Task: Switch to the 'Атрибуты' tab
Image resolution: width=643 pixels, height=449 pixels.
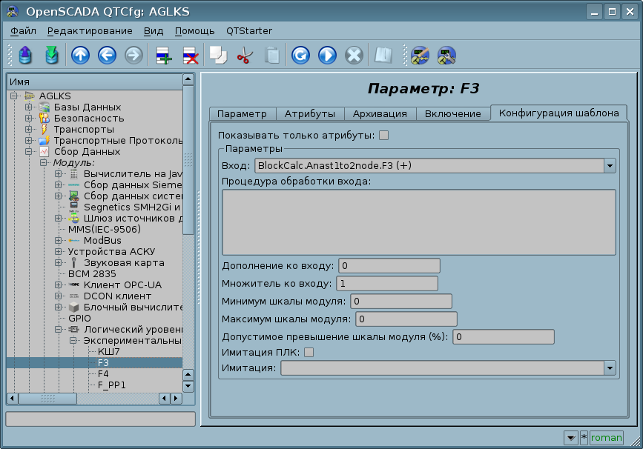Action: 310,113
